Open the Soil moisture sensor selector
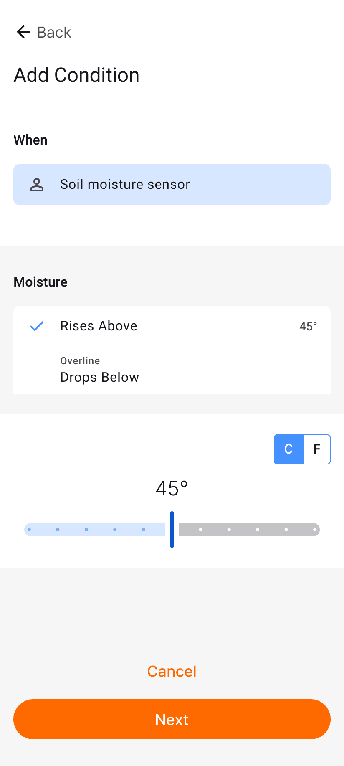 click(172, 185)
